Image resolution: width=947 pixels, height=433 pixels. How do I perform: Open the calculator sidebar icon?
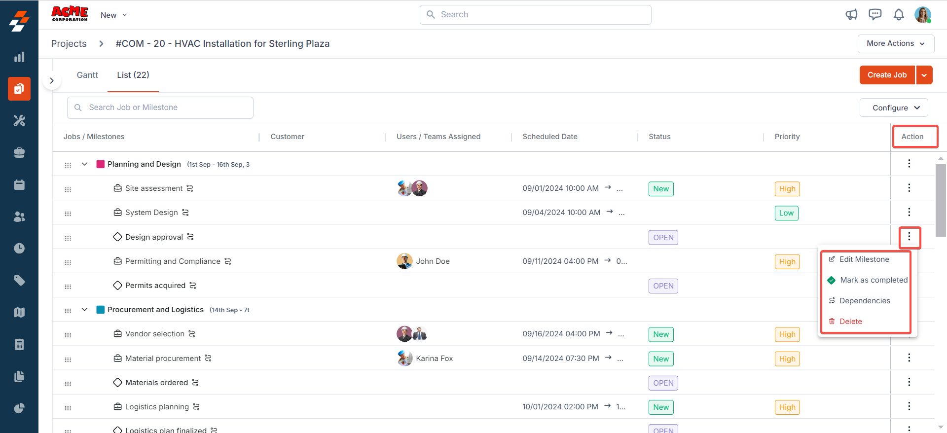[x=19, y=344]
